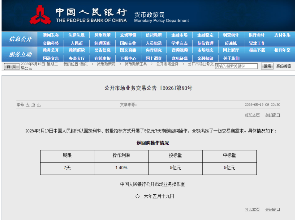The height and width of the screenshot is (220, 297).
Task: Select 网上展厅 menu entry
Action: pyautogui.click(x=231, y=50)
